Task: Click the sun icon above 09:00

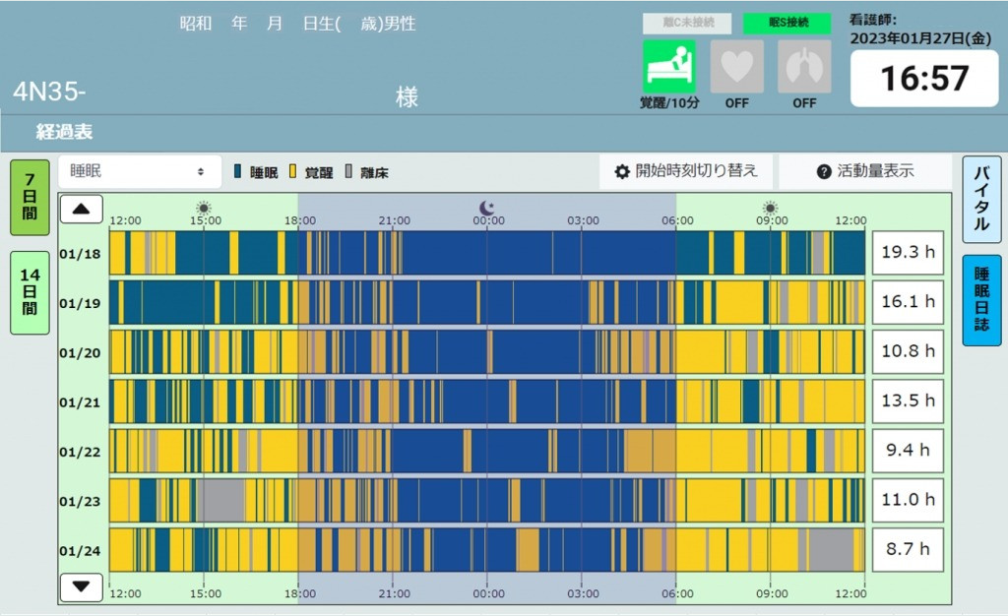Action: pos(770,208)
